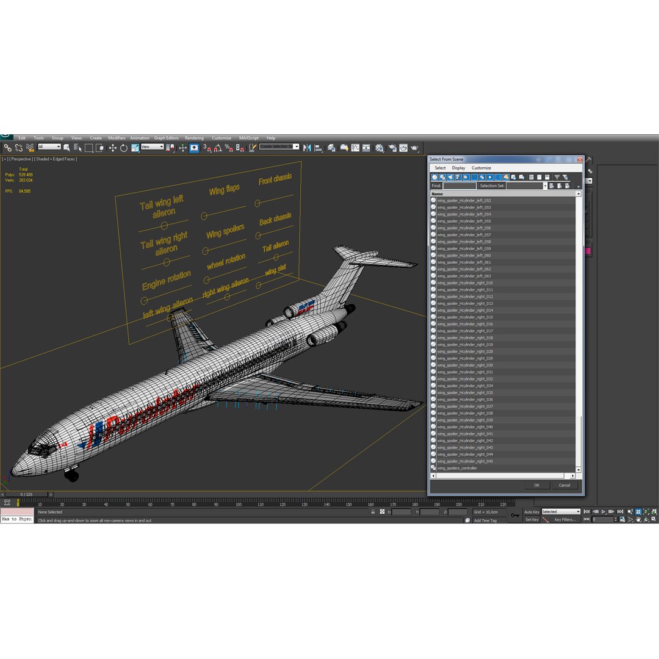Click Select and Manipulate icon
Screen dimensions: 659x659
(182, 148)
